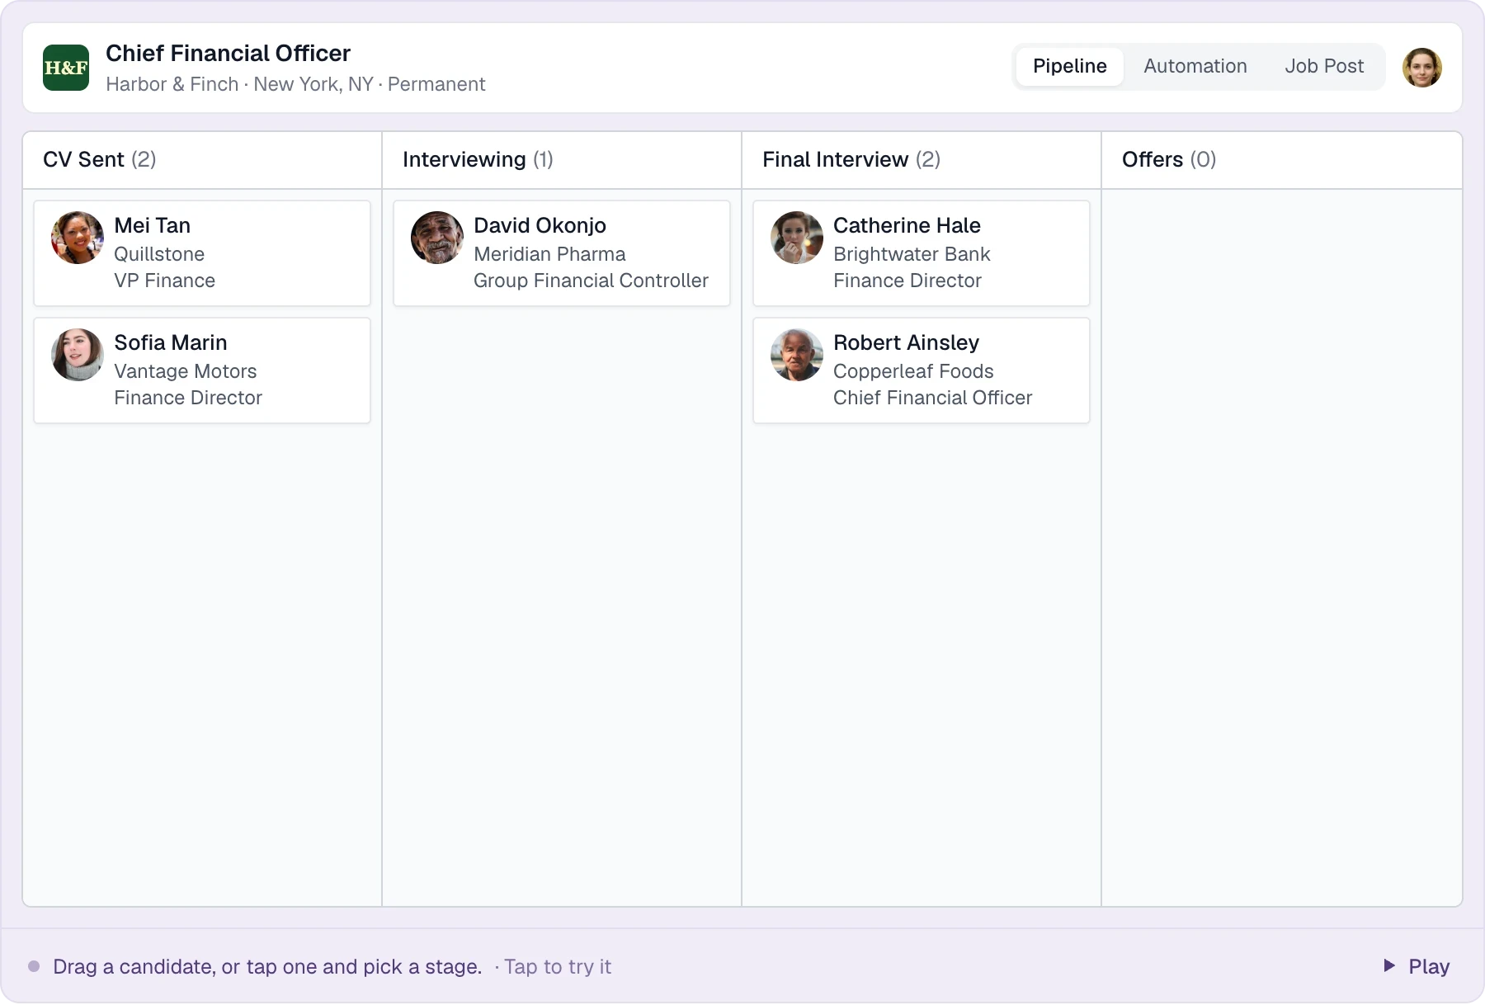Click David Okonjo's profile photo
Image resolution: width=1485 pixels, height=1005 pixels.
(x=437, y=238)
